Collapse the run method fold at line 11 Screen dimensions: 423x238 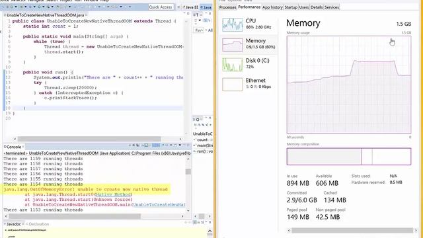pyautogui.click(x=11, y=72)
